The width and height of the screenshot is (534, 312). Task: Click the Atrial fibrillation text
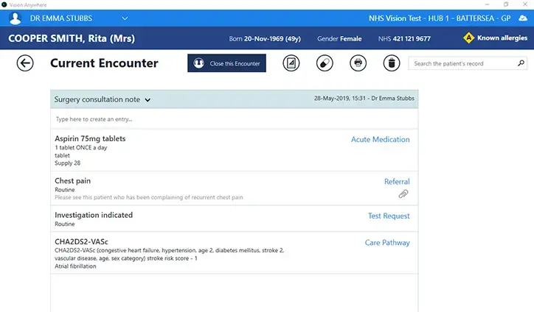click(x=75, y=266)
